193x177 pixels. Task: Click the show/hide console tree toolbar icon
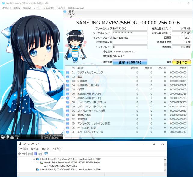(30, 154)
